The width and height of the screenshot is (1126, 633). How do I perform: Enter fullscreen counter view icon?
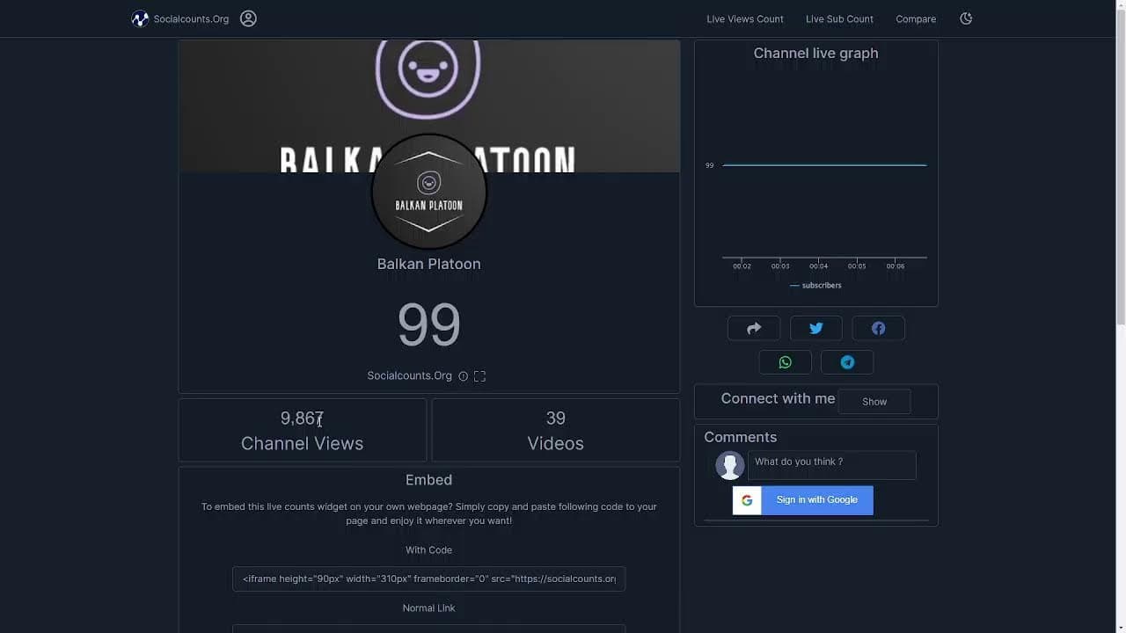pyautogui.click(x=479, y=376)
